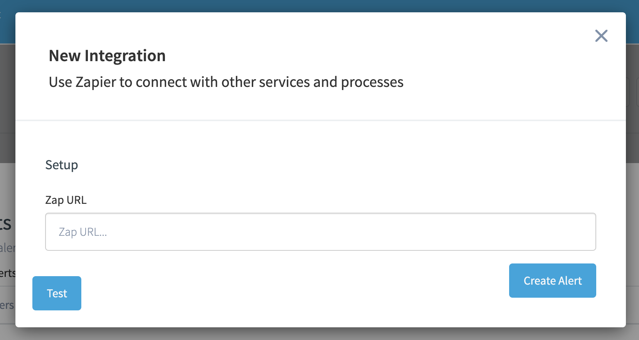639x340 pixels.
Task: Click the dimmed backdrop below the modal
Action: (x=319, y=334)
